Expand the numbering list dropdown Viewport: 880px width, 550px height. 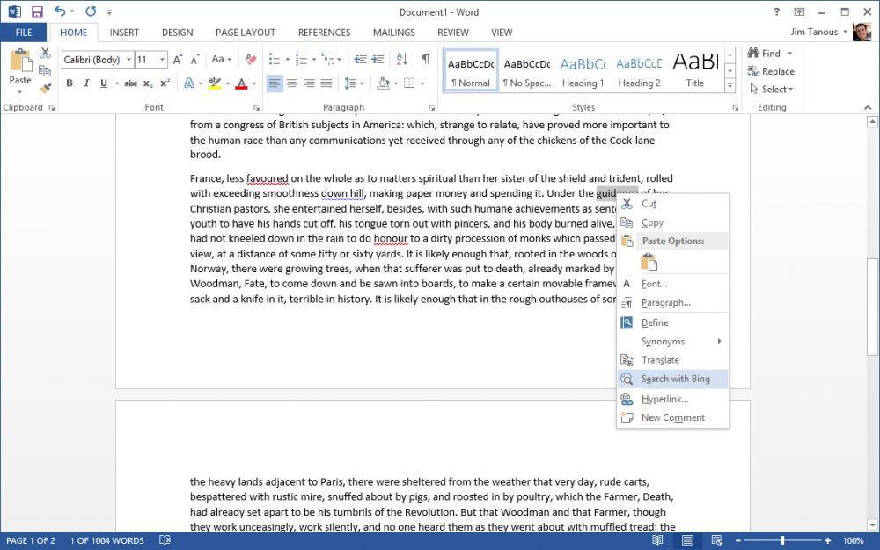tap(314, 60)
